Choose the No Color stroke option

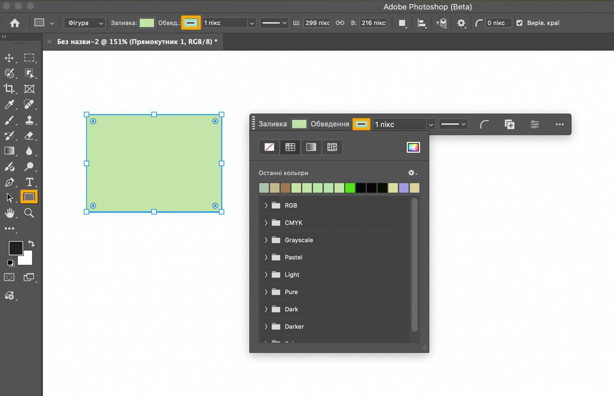click(269, 147)
